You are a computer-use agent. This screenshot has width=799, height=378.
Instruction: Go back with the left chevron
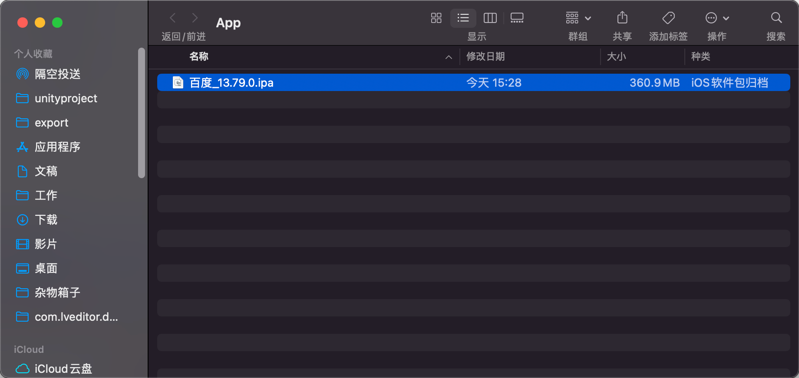coord(173,18)
